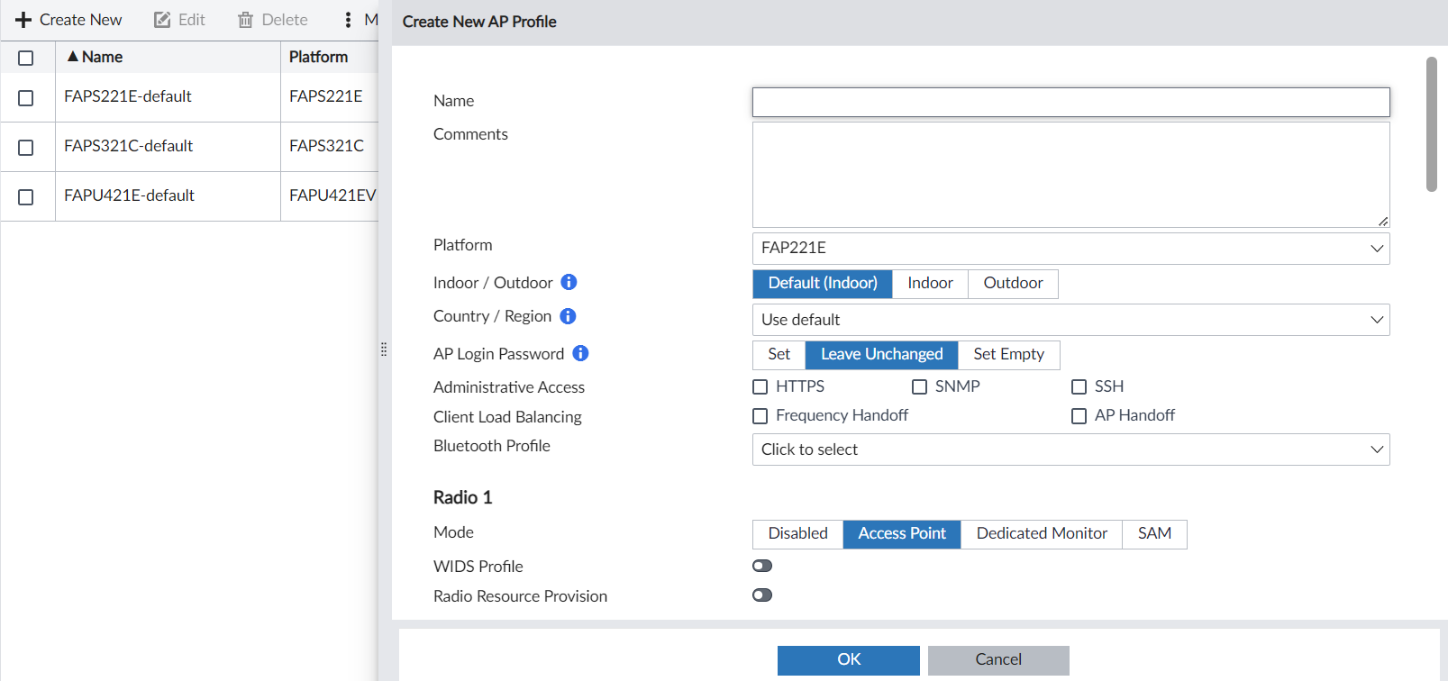The width and height of the screenshot is (1448, 681).
Task: Select the FAPS221E-default row checkbox
Action: coord(26,98)
